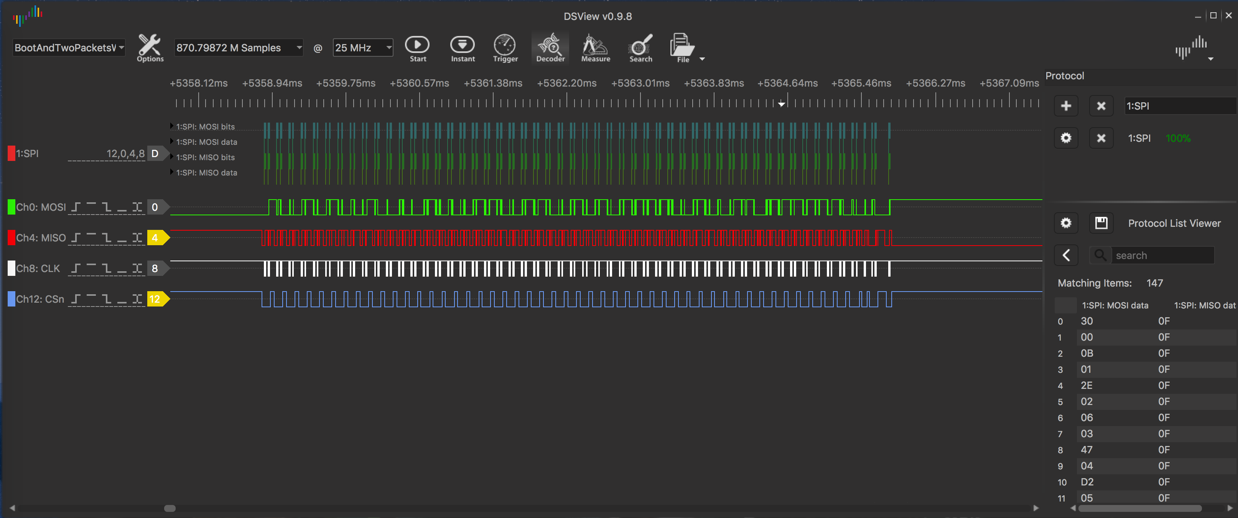
Task: Click the Instant capture icon
Action: (462, 48)
